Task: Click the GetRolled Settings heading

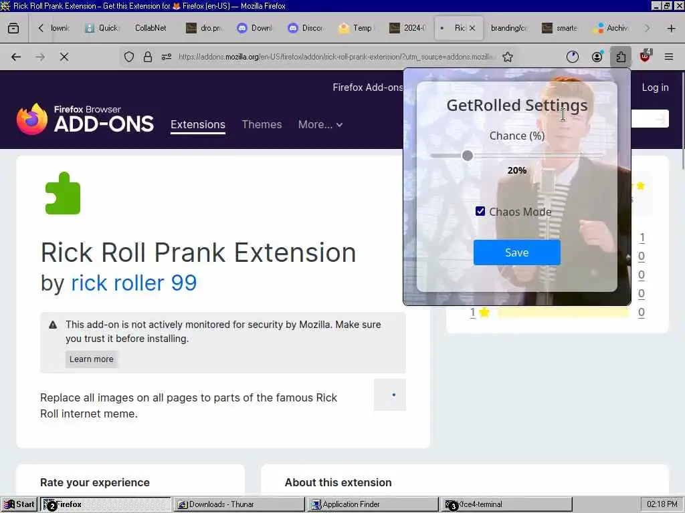Action: click(517, 105)
